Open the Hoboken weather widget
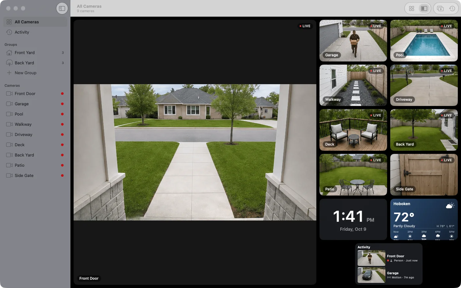461x288 pixels. pos(424,219)
